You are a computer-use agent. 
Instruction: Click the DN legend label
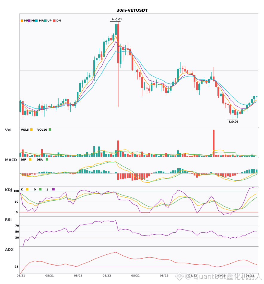pos(58,21)
